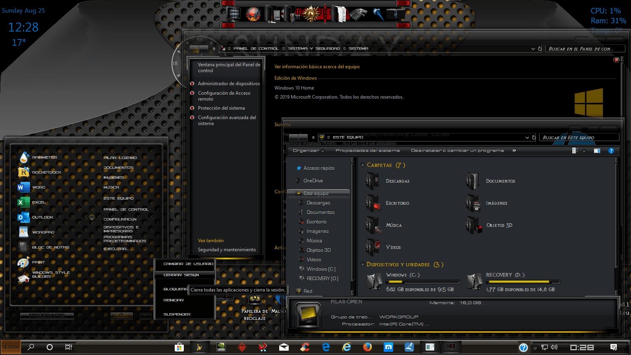Viewport: 631px width, 355px height.
Task: Open Microsoft Edge from taskbar
Action: click(x=326, y=347)
